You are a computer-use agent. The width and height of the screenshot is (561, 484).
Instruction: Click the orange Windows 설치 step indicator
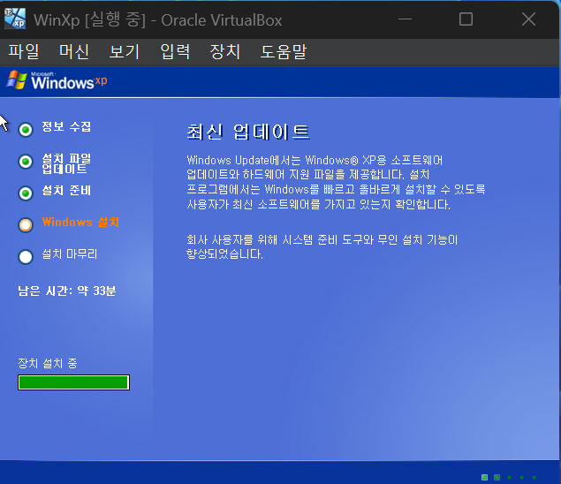26,225
